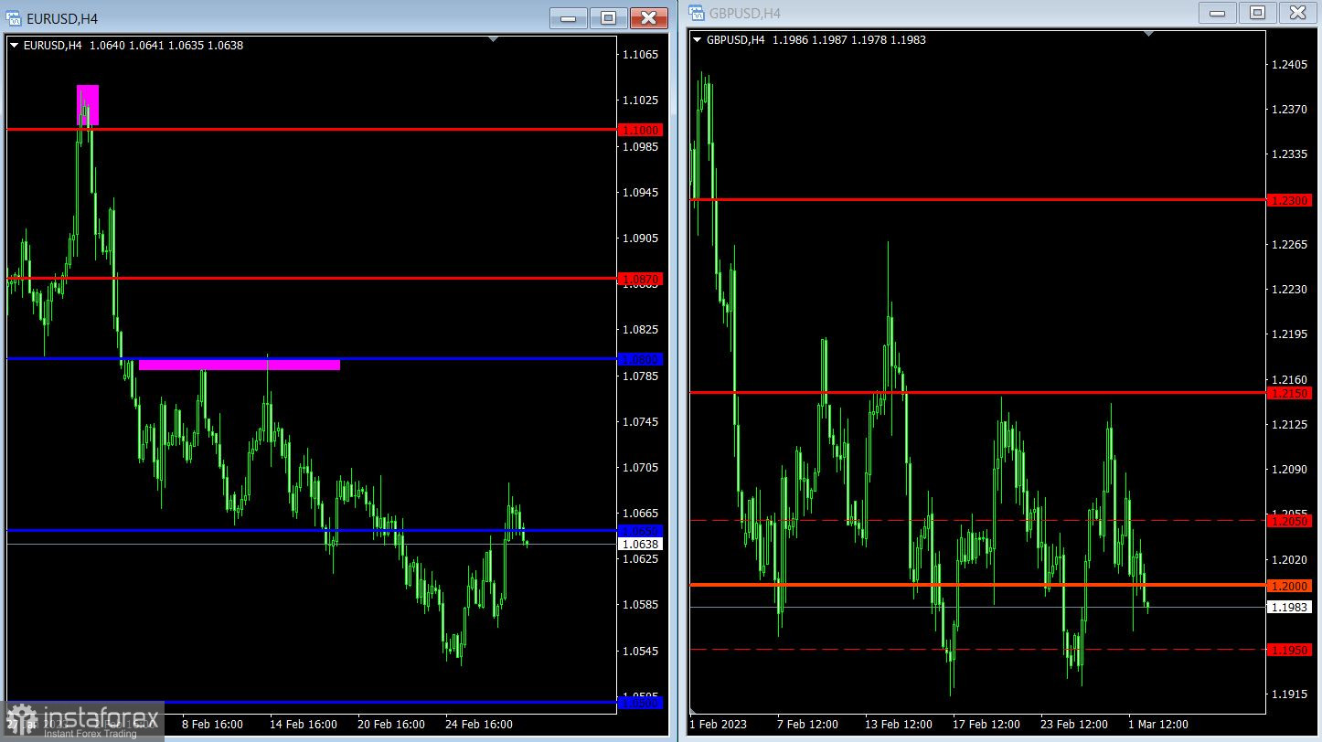Image resolution: width=1322 pixels, height=742 pixels.
Task: Click the 8 Feb 16:00 time label
Action: [212, 725]
